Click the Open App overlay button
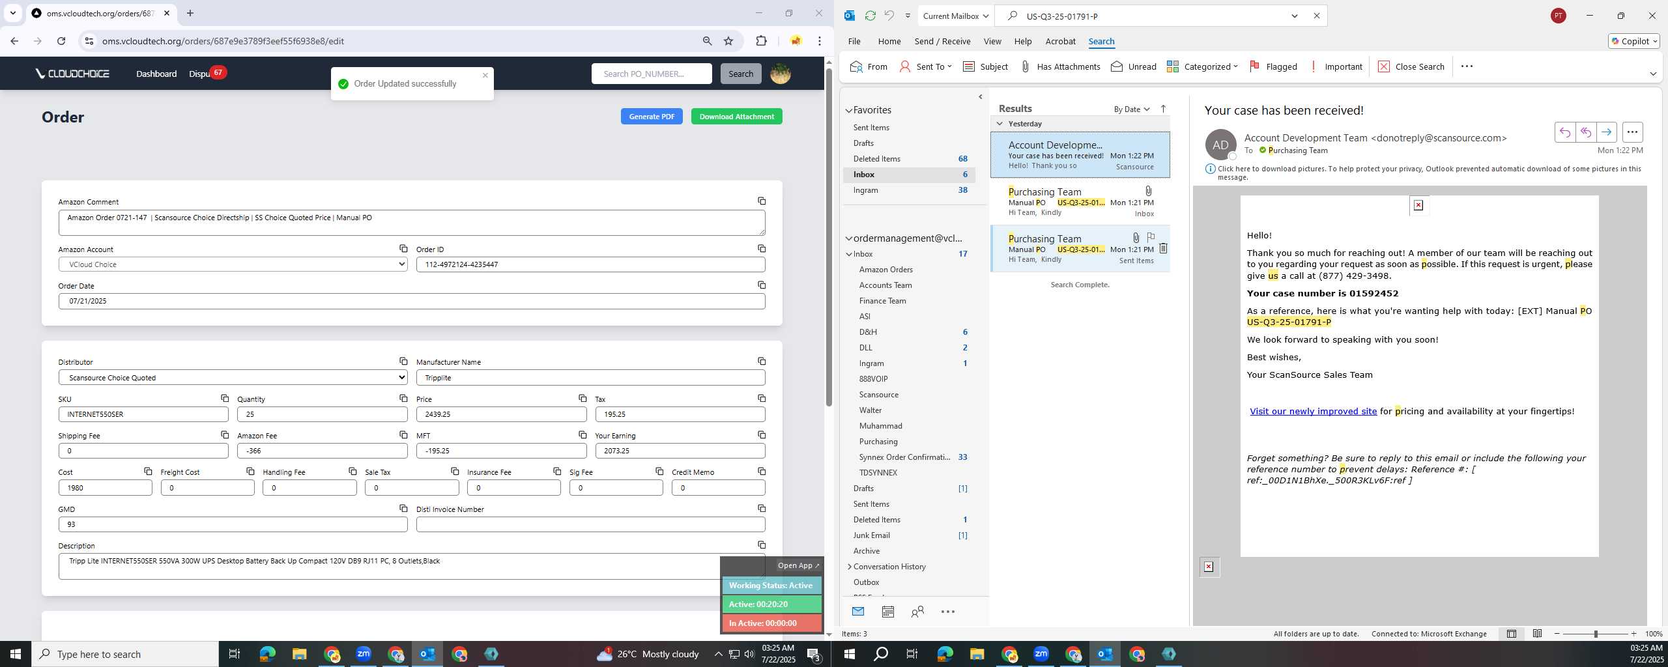Screen dimensions: 1668x667 [x=798, y=565]
